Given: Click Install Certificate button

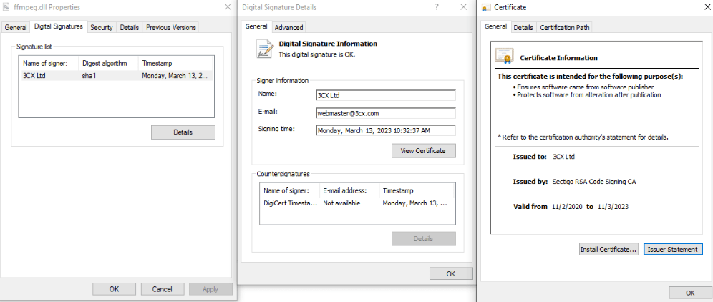Looking at the screenshot, I should pos(608,249).
